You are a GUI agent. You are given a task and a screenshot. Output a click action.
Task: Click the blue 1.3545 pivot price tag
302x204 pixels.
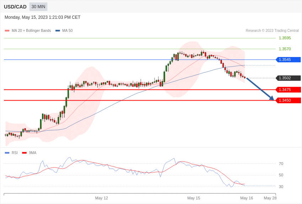pos(288,60)
